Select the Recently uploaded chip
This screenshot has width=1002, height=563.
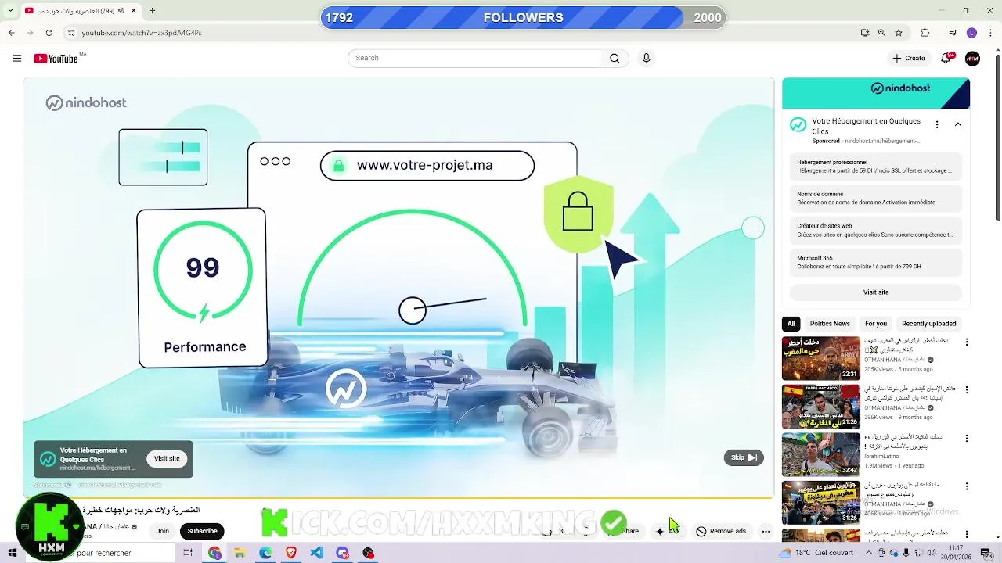928,324
